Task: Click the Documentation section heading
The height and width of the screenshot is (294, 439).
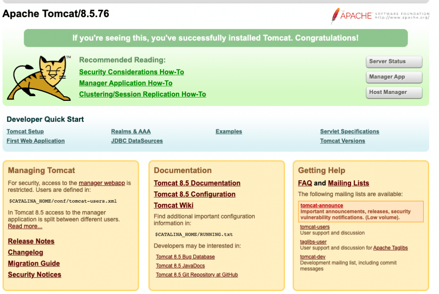Action: [x=183, y=170]
